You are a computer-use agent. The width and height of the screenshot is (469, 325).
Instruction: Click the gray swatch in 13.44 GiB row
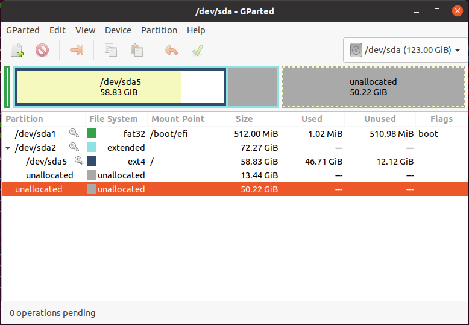tap(92, 175)
